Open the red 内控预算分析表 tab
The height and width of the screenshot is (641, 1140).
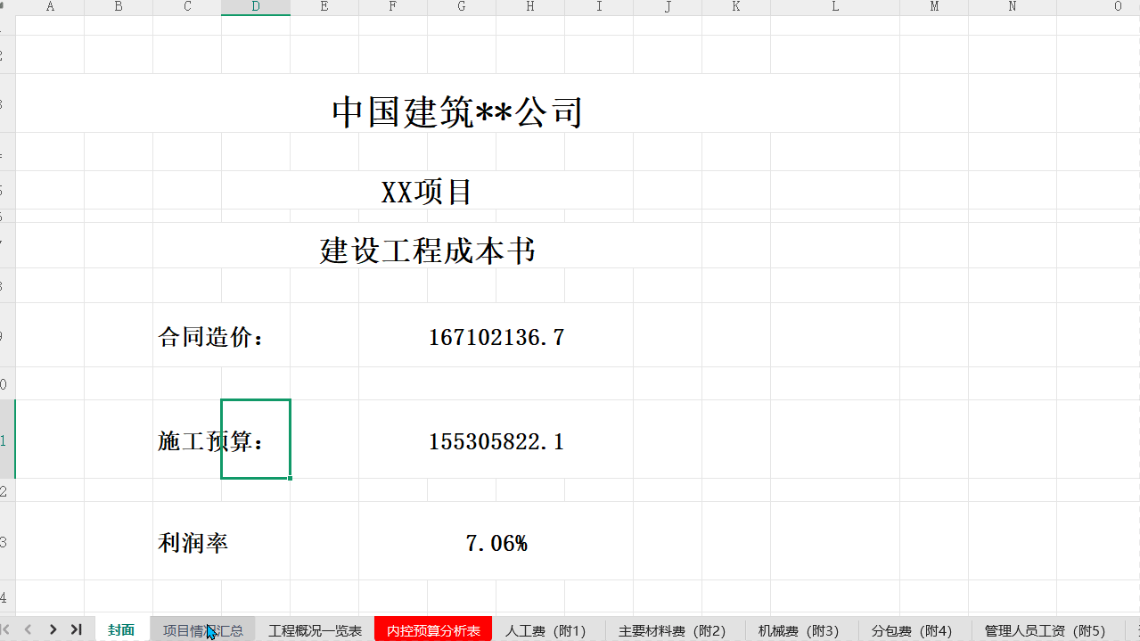[433, 630]
